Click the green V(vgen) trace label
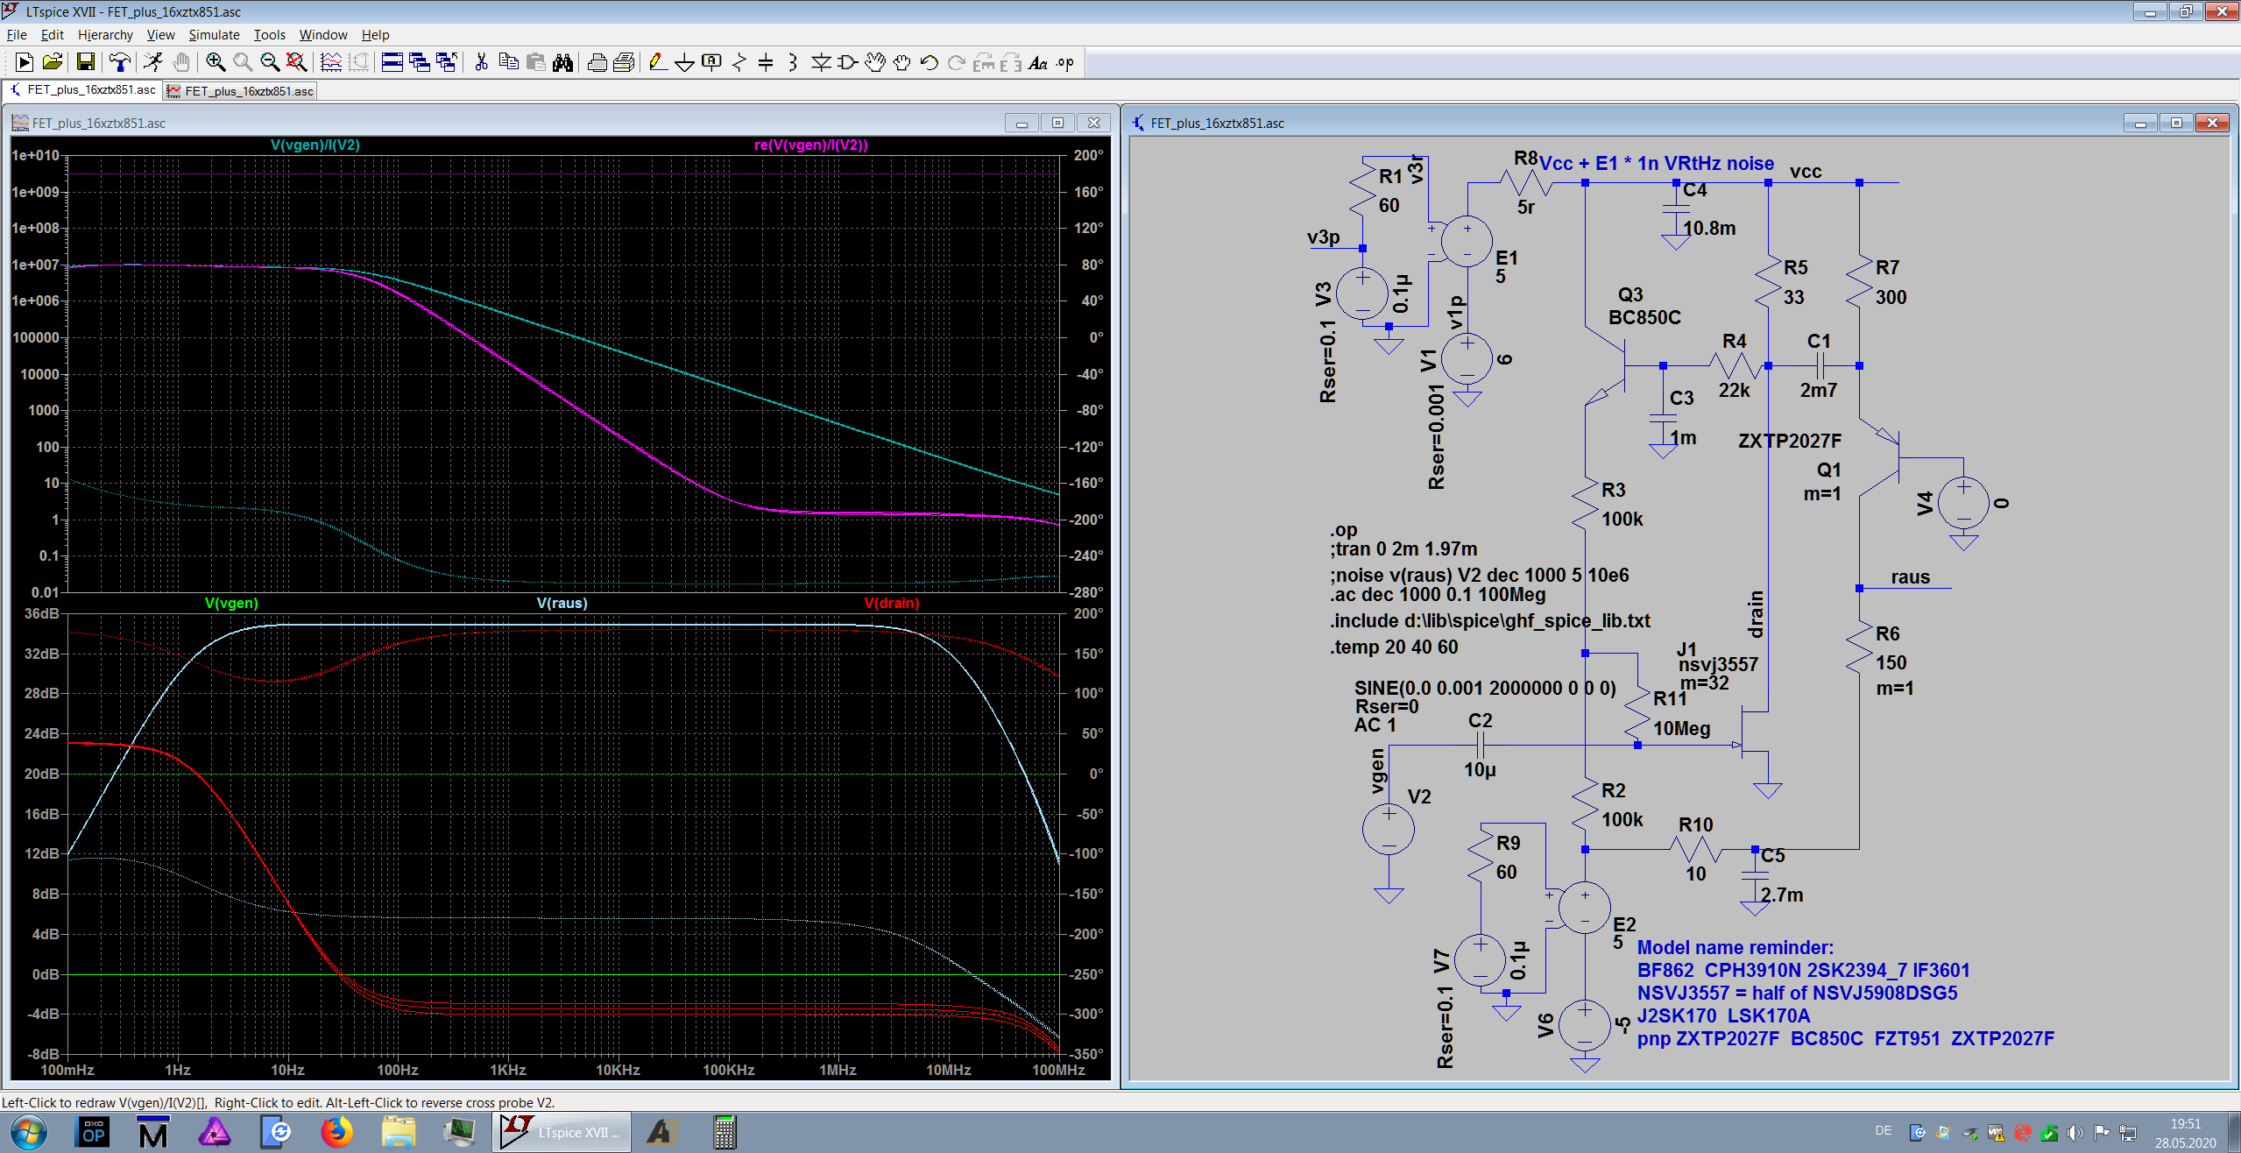Image resolution: width=2241 pixels, height=1153 pixels. tap(231, 604)
